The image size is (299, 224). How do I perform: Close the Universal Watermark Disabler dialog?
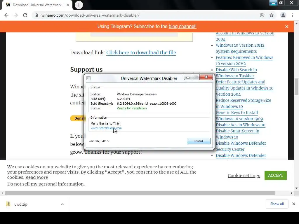[x=206, y=77]
